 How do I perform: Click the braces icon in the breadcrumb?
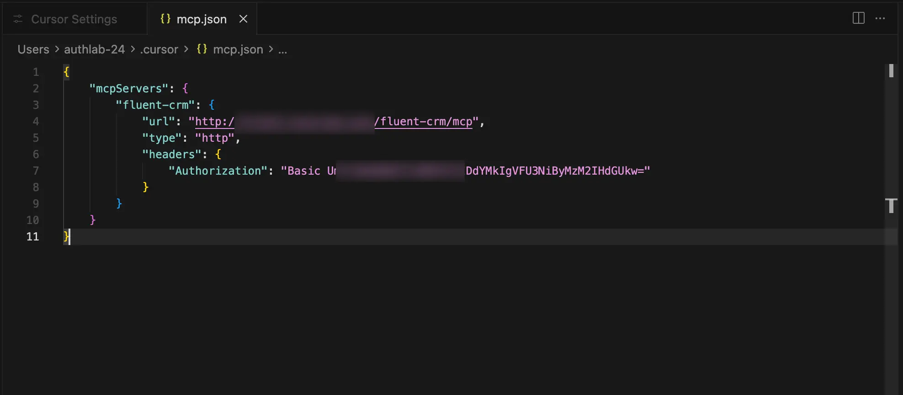(202, 49)
